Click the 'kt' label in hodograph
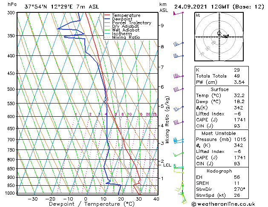268x207 pixels. (198, 15)
